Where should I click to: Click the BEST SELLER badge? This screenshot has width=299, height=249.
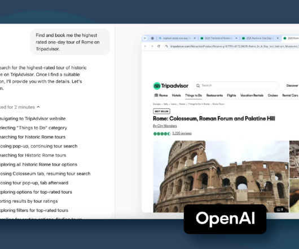pyautogui.click(x=161, y=111)
